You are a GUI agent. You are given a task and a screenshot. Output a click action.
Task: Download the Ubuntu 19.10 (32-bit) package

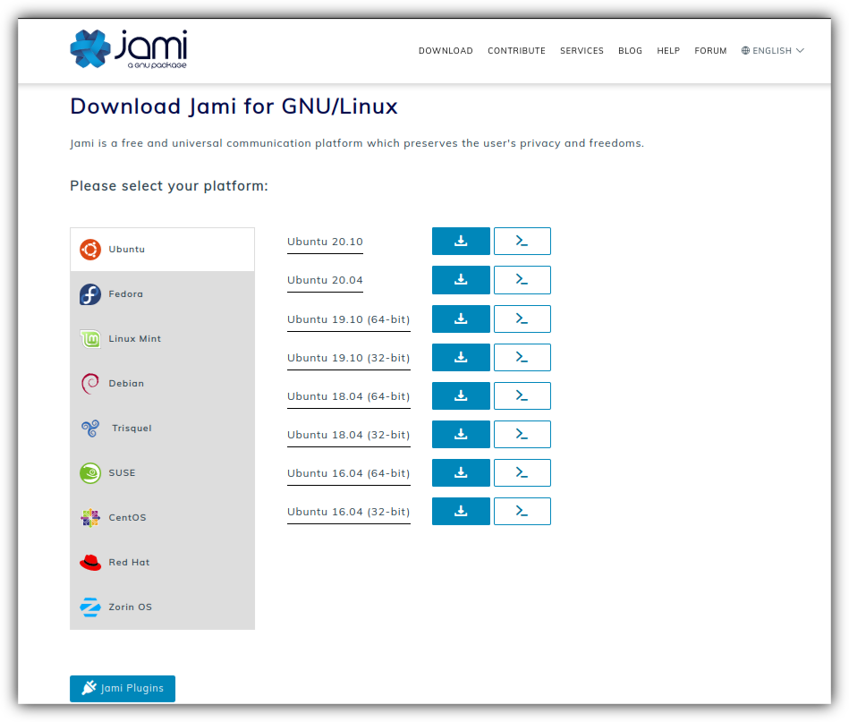click(x=461, y=357)
